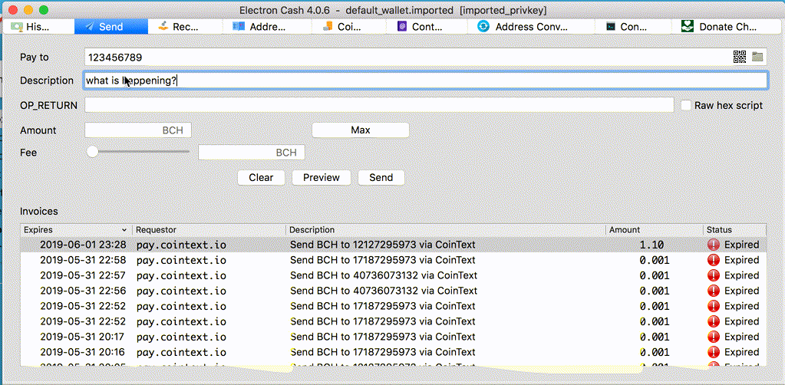
Task: Click Expired status icon for 20:17 invoice
Action: point(714,337)
